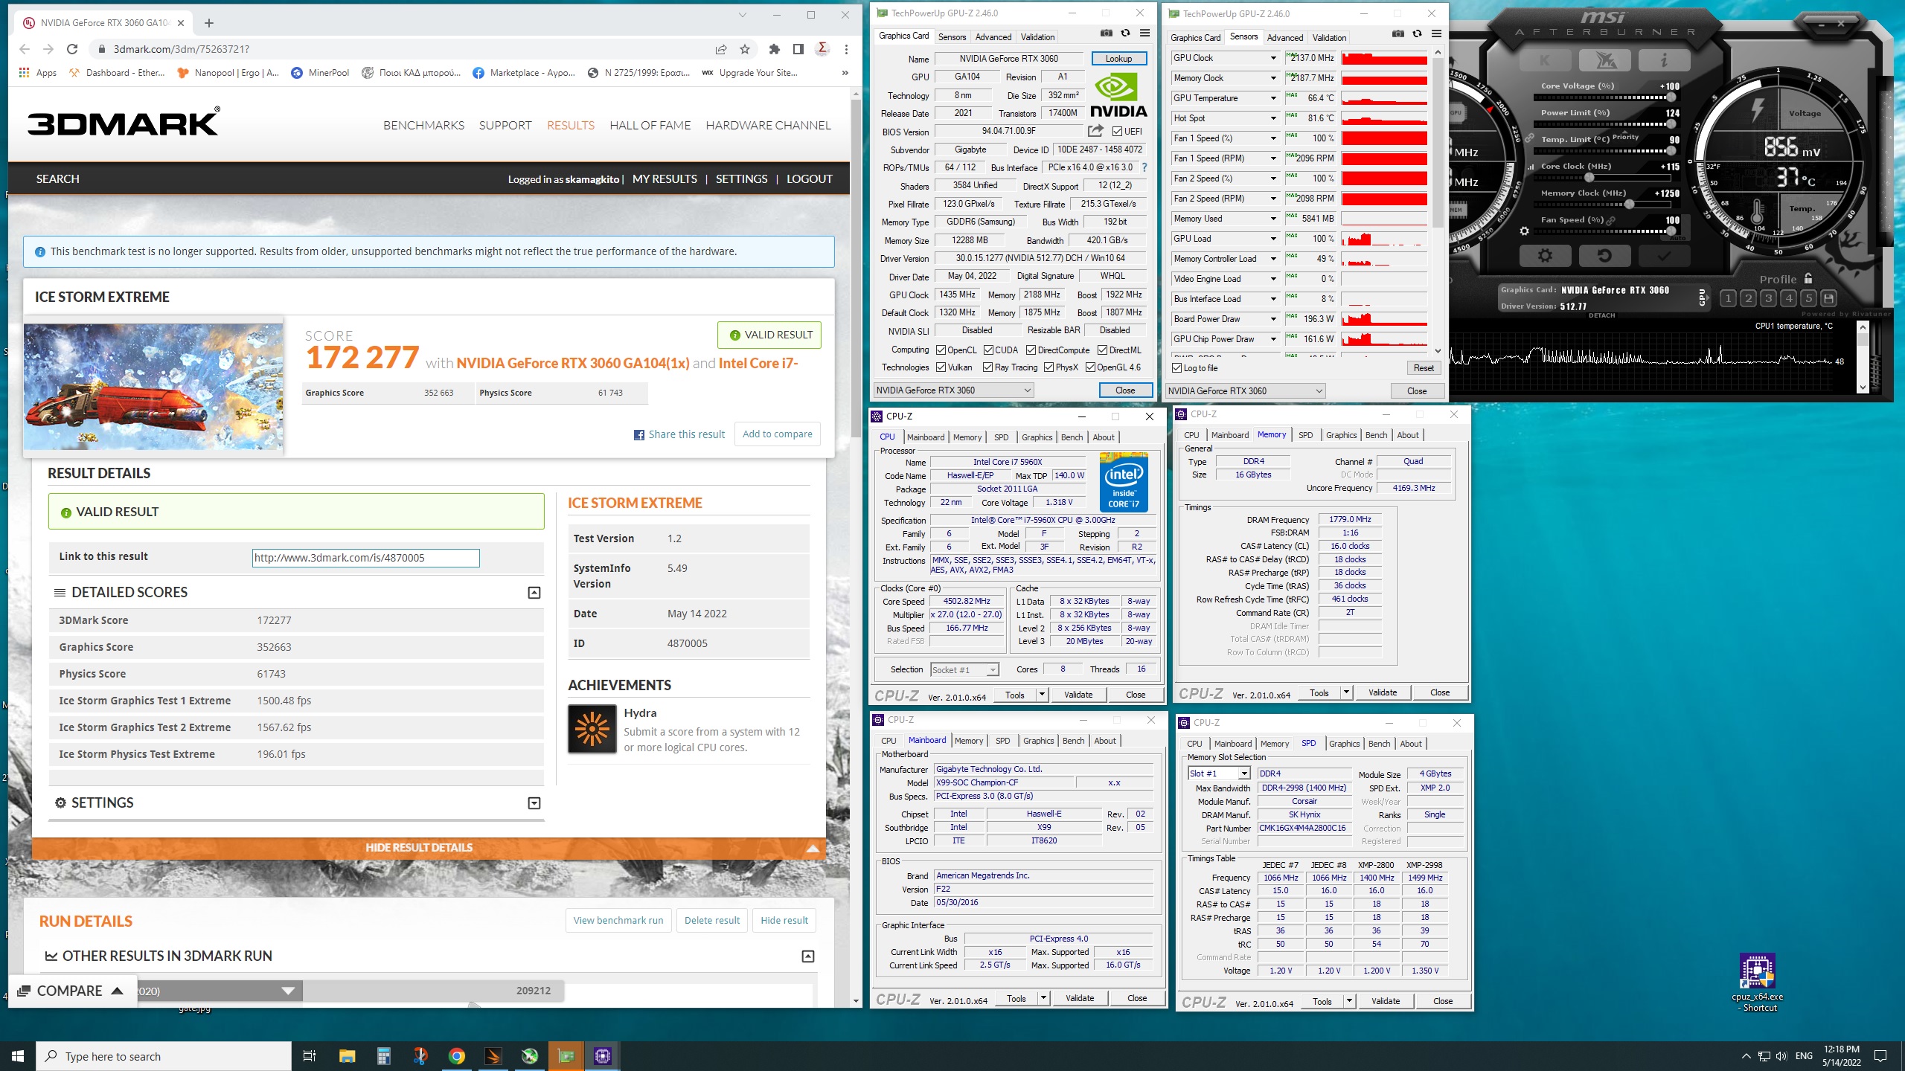Collapse the Detailed Scores section
Image resolution: width=1905 pixels, height=1071 pixels.
534,593
